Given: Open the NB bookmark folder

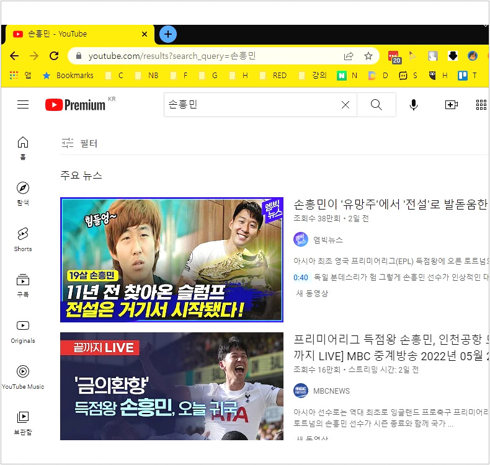Looking at the screenshot, I should [x=146, y=75].
